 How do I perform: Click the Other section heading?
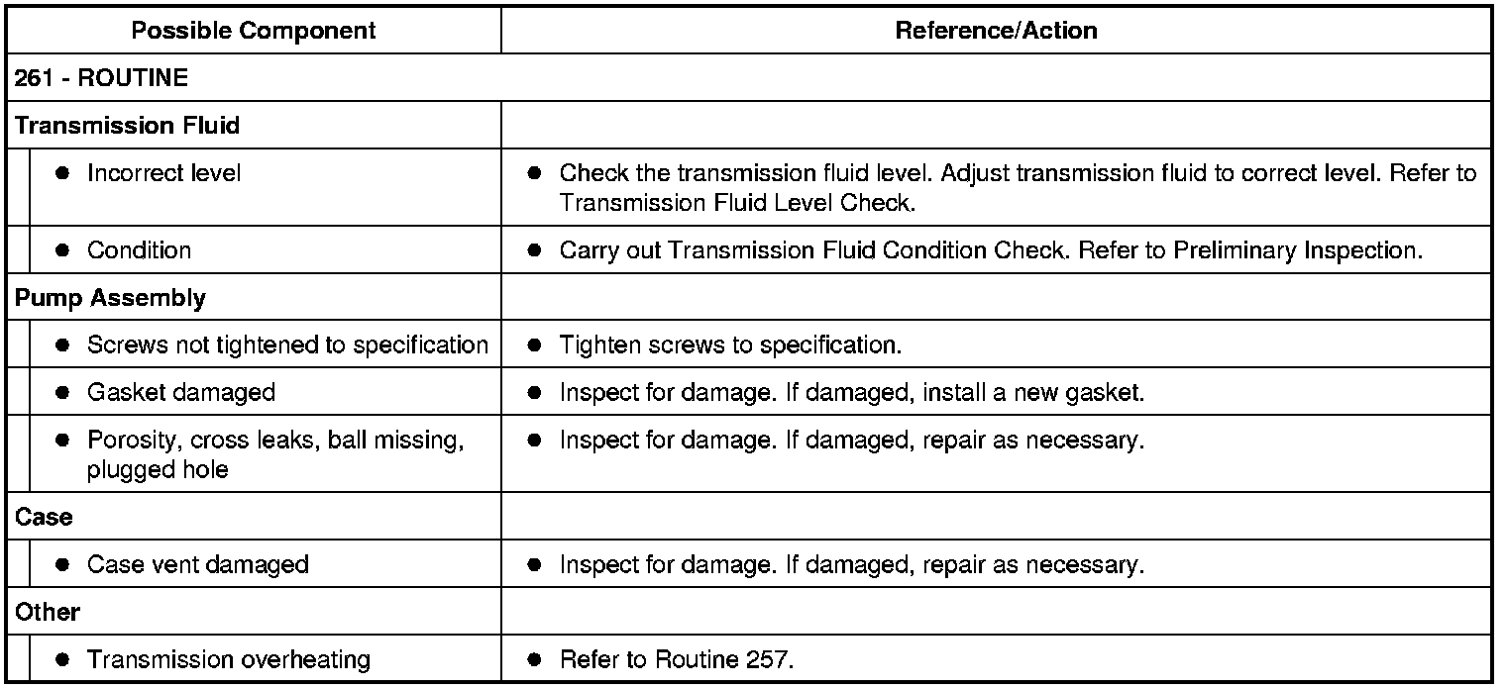tap(48, 613)
